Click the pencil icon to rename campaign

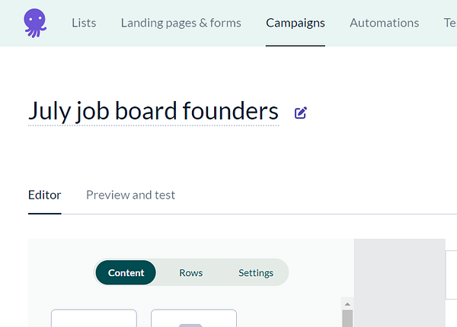click(x=301, y=113)
